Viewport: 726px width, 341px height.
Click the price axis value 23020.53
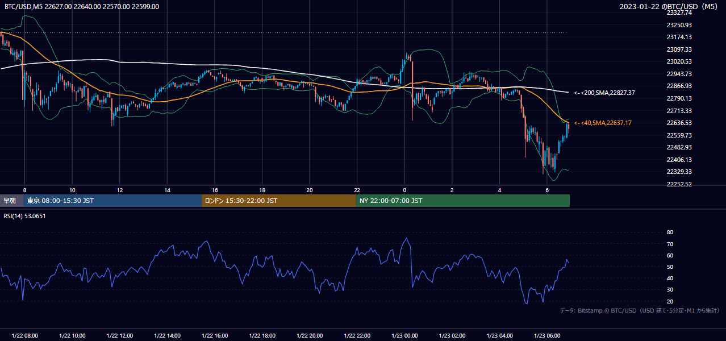click(679, 61)
